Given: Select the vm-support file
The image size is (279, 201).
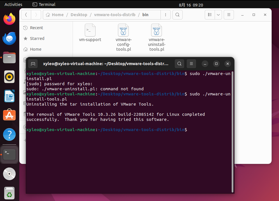Looking at the screenshot, I should (x=90, y=33).
